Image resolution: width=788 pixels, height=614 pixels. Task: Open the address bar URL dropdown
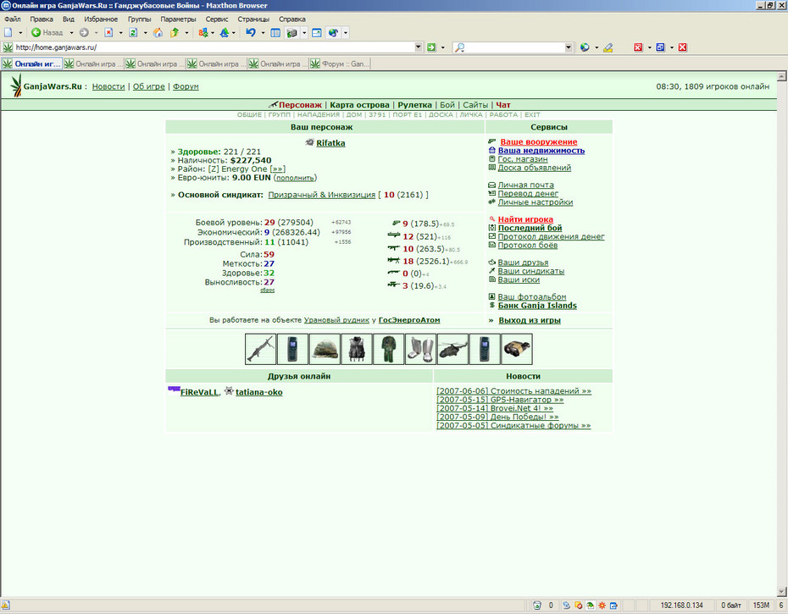[x=418, y=47]
